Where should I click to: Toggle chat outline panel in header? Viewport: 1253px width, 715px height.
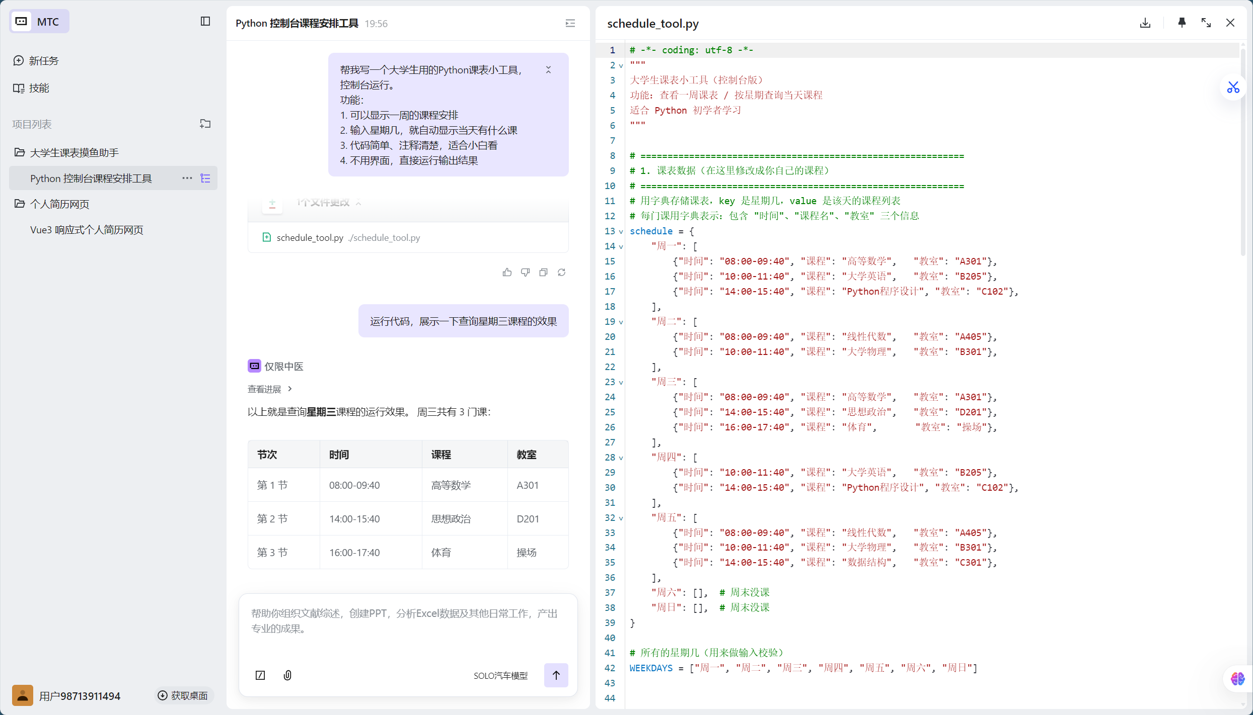click(570, 23)
